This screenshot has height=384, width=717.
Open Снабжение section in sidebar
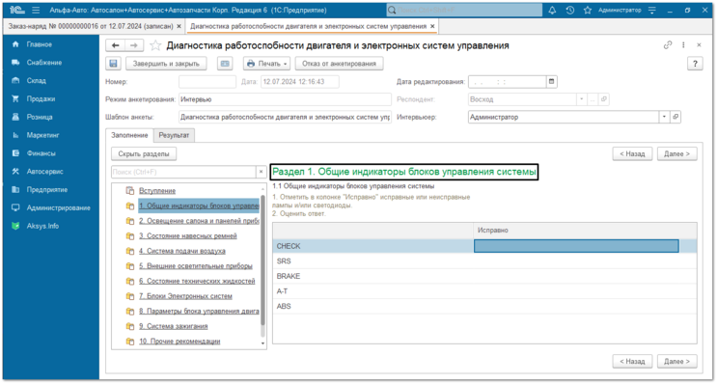point(43,63)
